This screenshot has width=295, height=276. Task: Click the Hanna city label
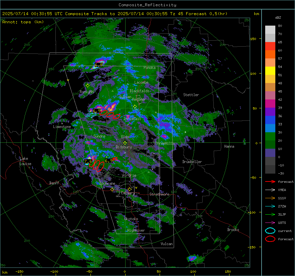pos(229,146)
